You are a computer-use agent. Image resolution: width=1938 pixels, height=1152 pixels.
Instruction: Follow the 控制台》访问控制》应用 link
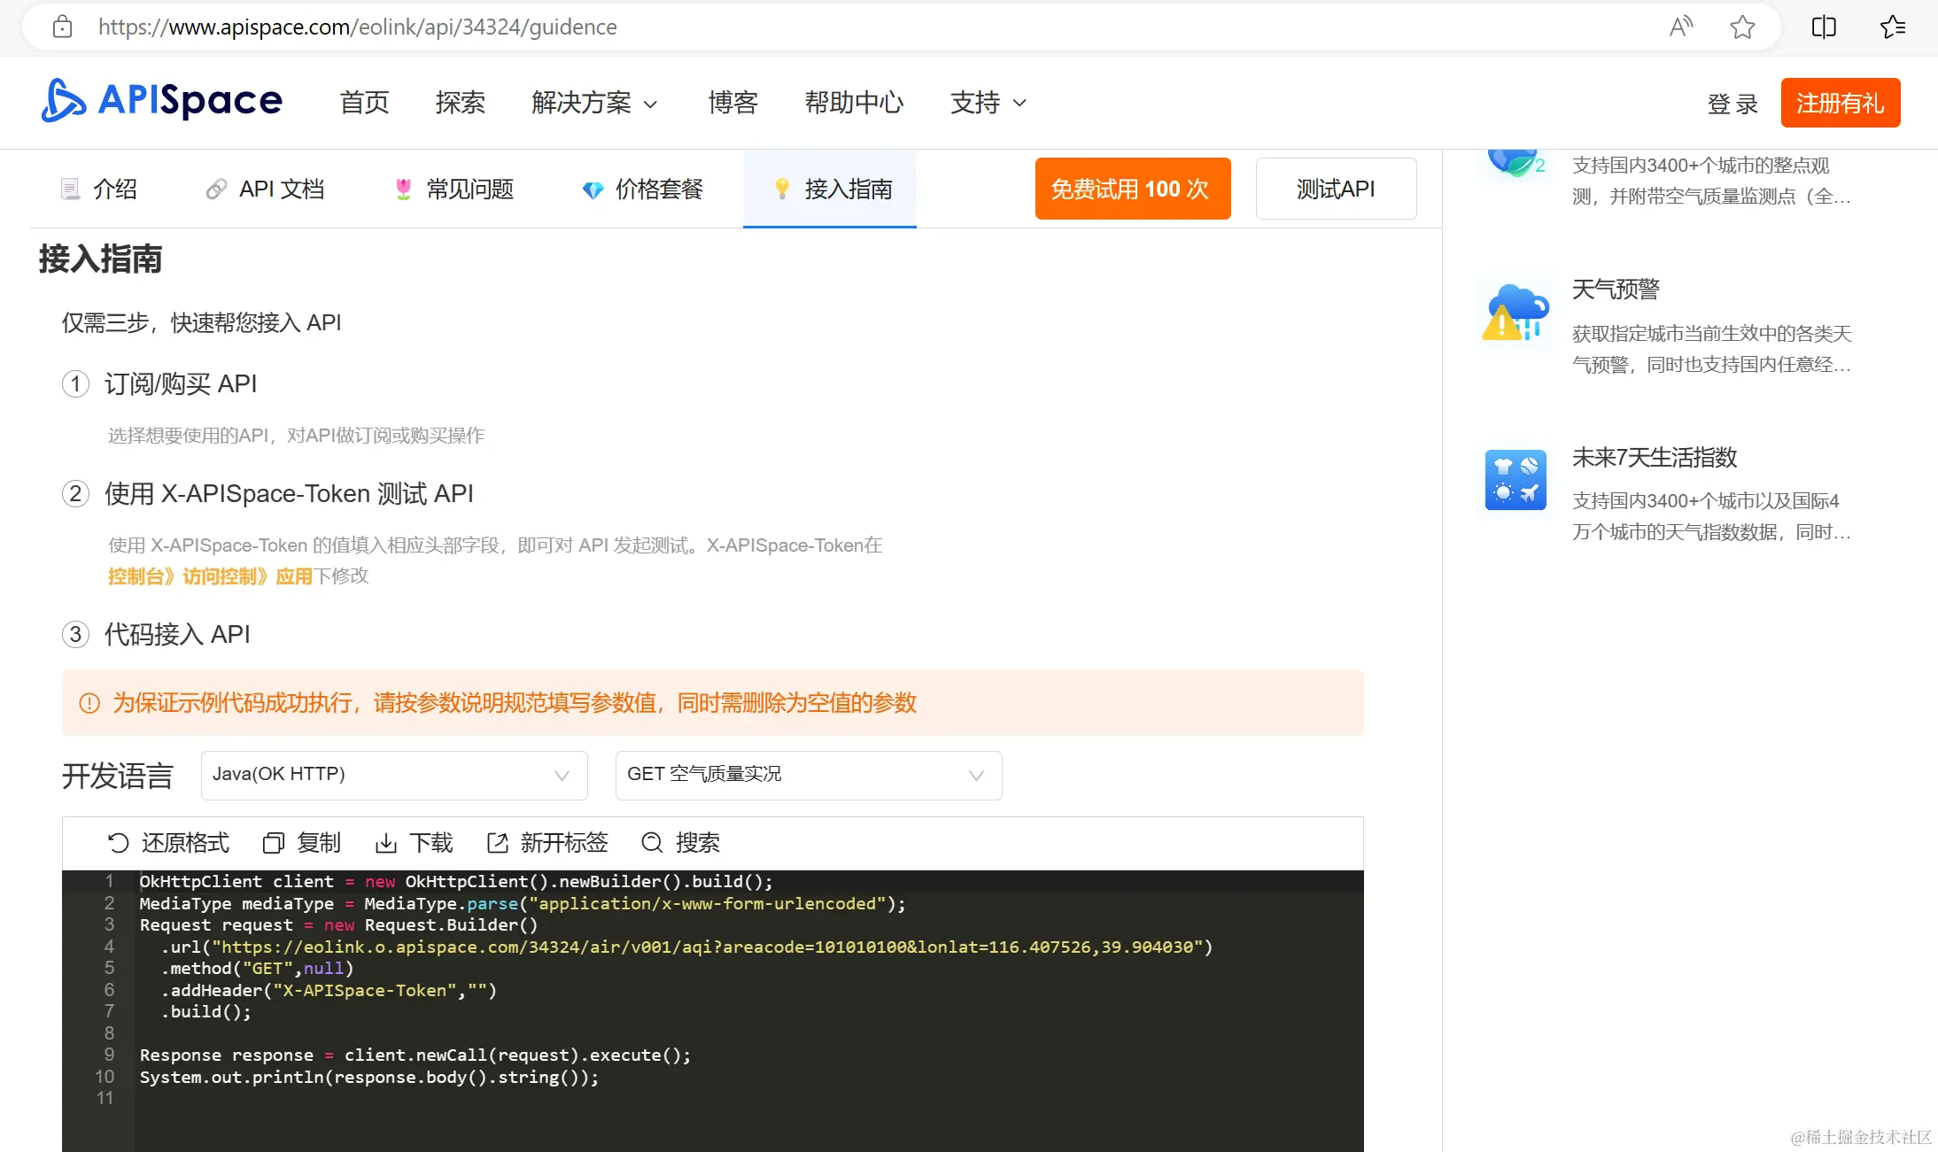pyautogui.click(x=210, y=576)
